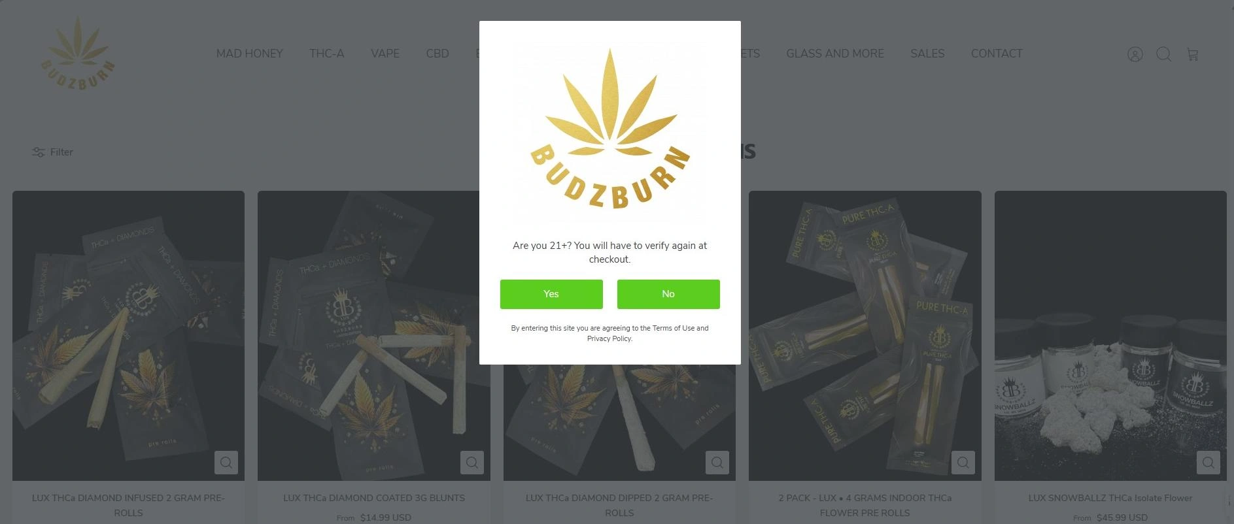This screenshot has width=1234, height=524.
Task: Quick view the 2 Pack Flower Pre Rolls
Action: (963, 463)
